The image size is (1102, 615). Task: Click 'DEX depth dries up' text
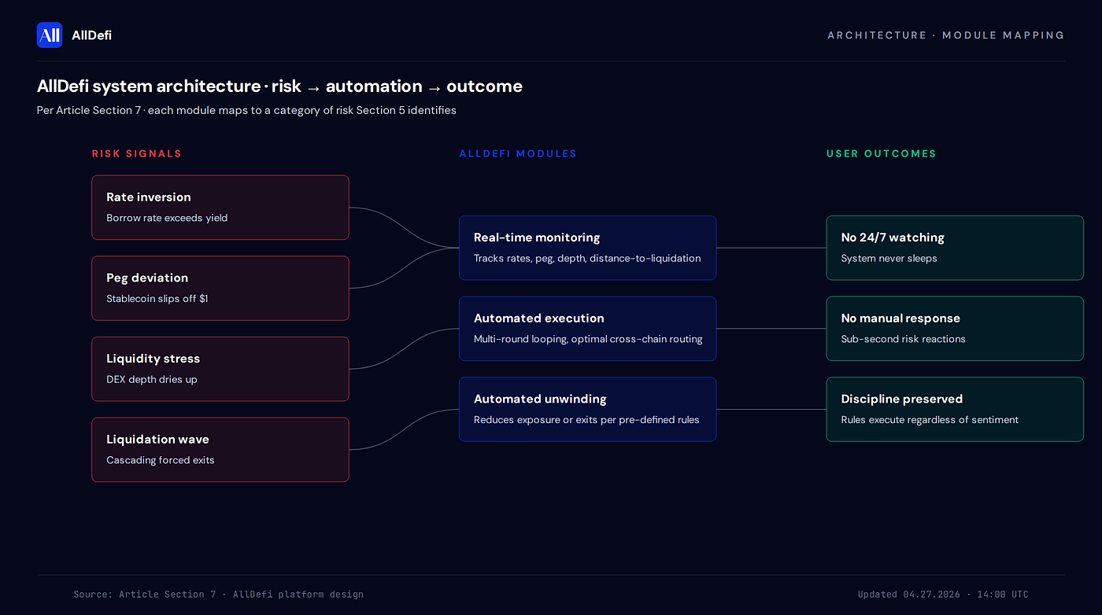[x=152, y=380]
